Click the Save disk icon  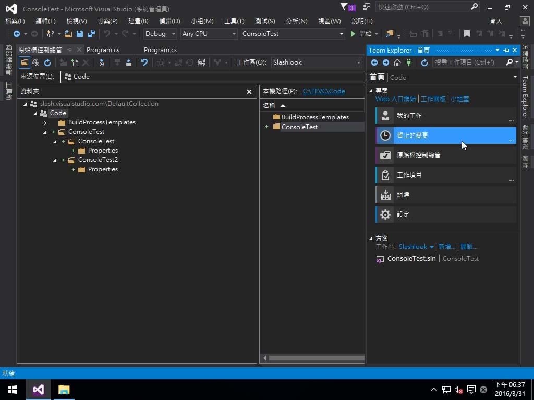80,34
